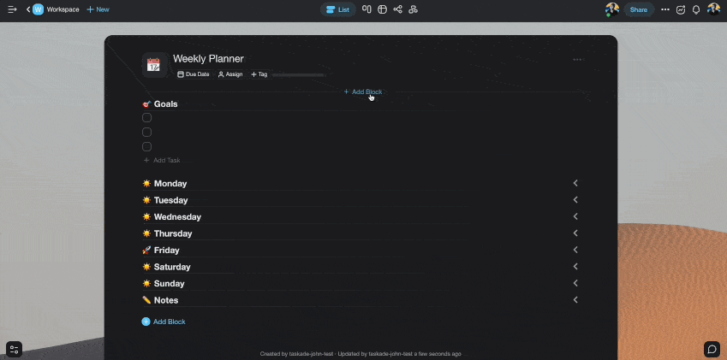Check the second Goals checkbox
Image resolution: width=727 pixels, height=360 pixels.
click(x=147, y=133)
